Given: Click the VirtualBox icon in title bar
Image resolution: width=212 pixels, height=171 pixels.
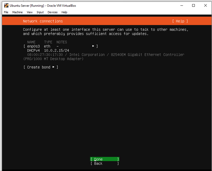Looking at the screenshot, I should [x=6, y=5].
